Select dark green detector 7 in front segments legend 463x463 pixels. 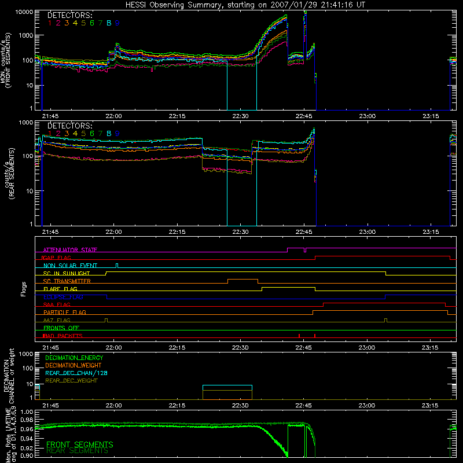pos(100,23)
